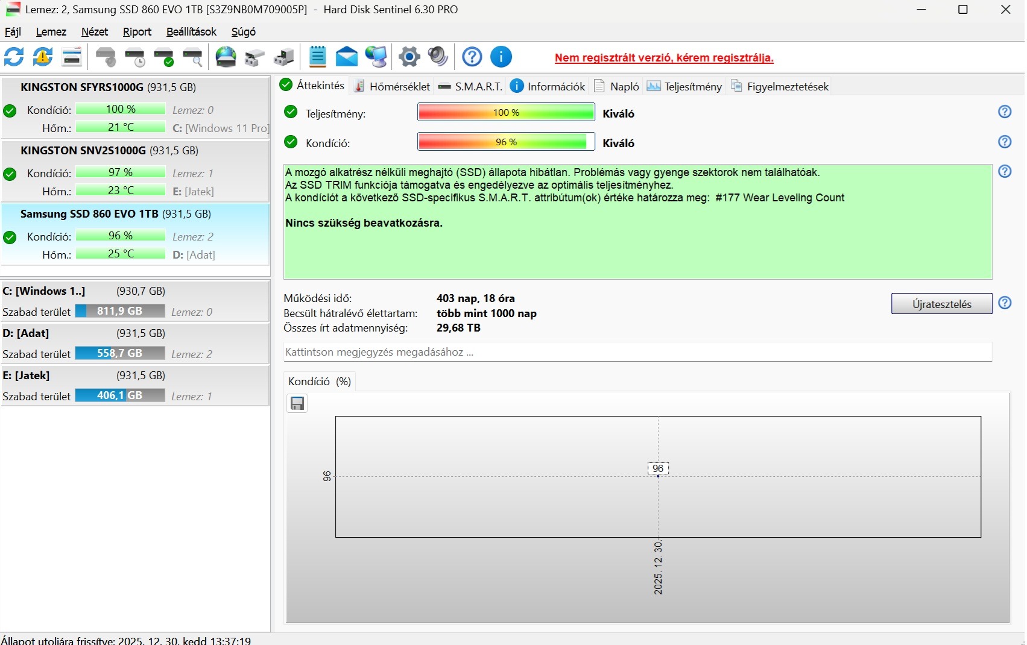
Task: Click the refresh icon with yellow warning sign
Action: click(43, 57)
